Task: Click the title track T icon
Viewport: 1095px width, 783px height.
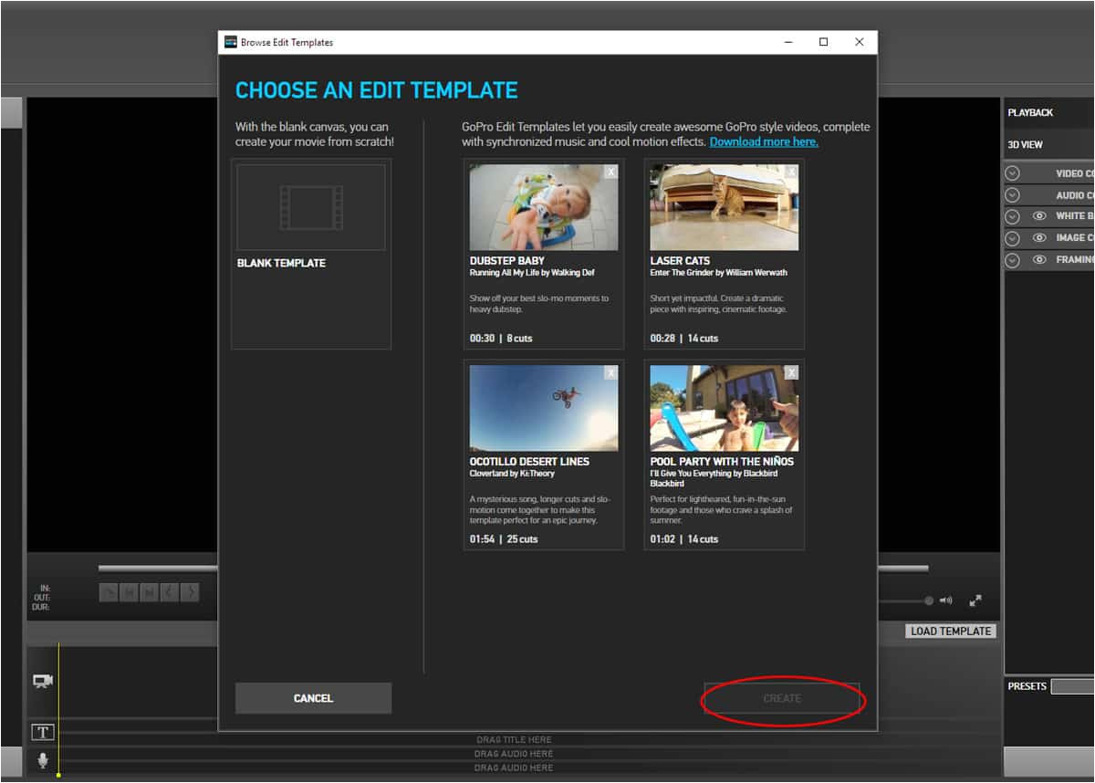Action: click(43, 732)
